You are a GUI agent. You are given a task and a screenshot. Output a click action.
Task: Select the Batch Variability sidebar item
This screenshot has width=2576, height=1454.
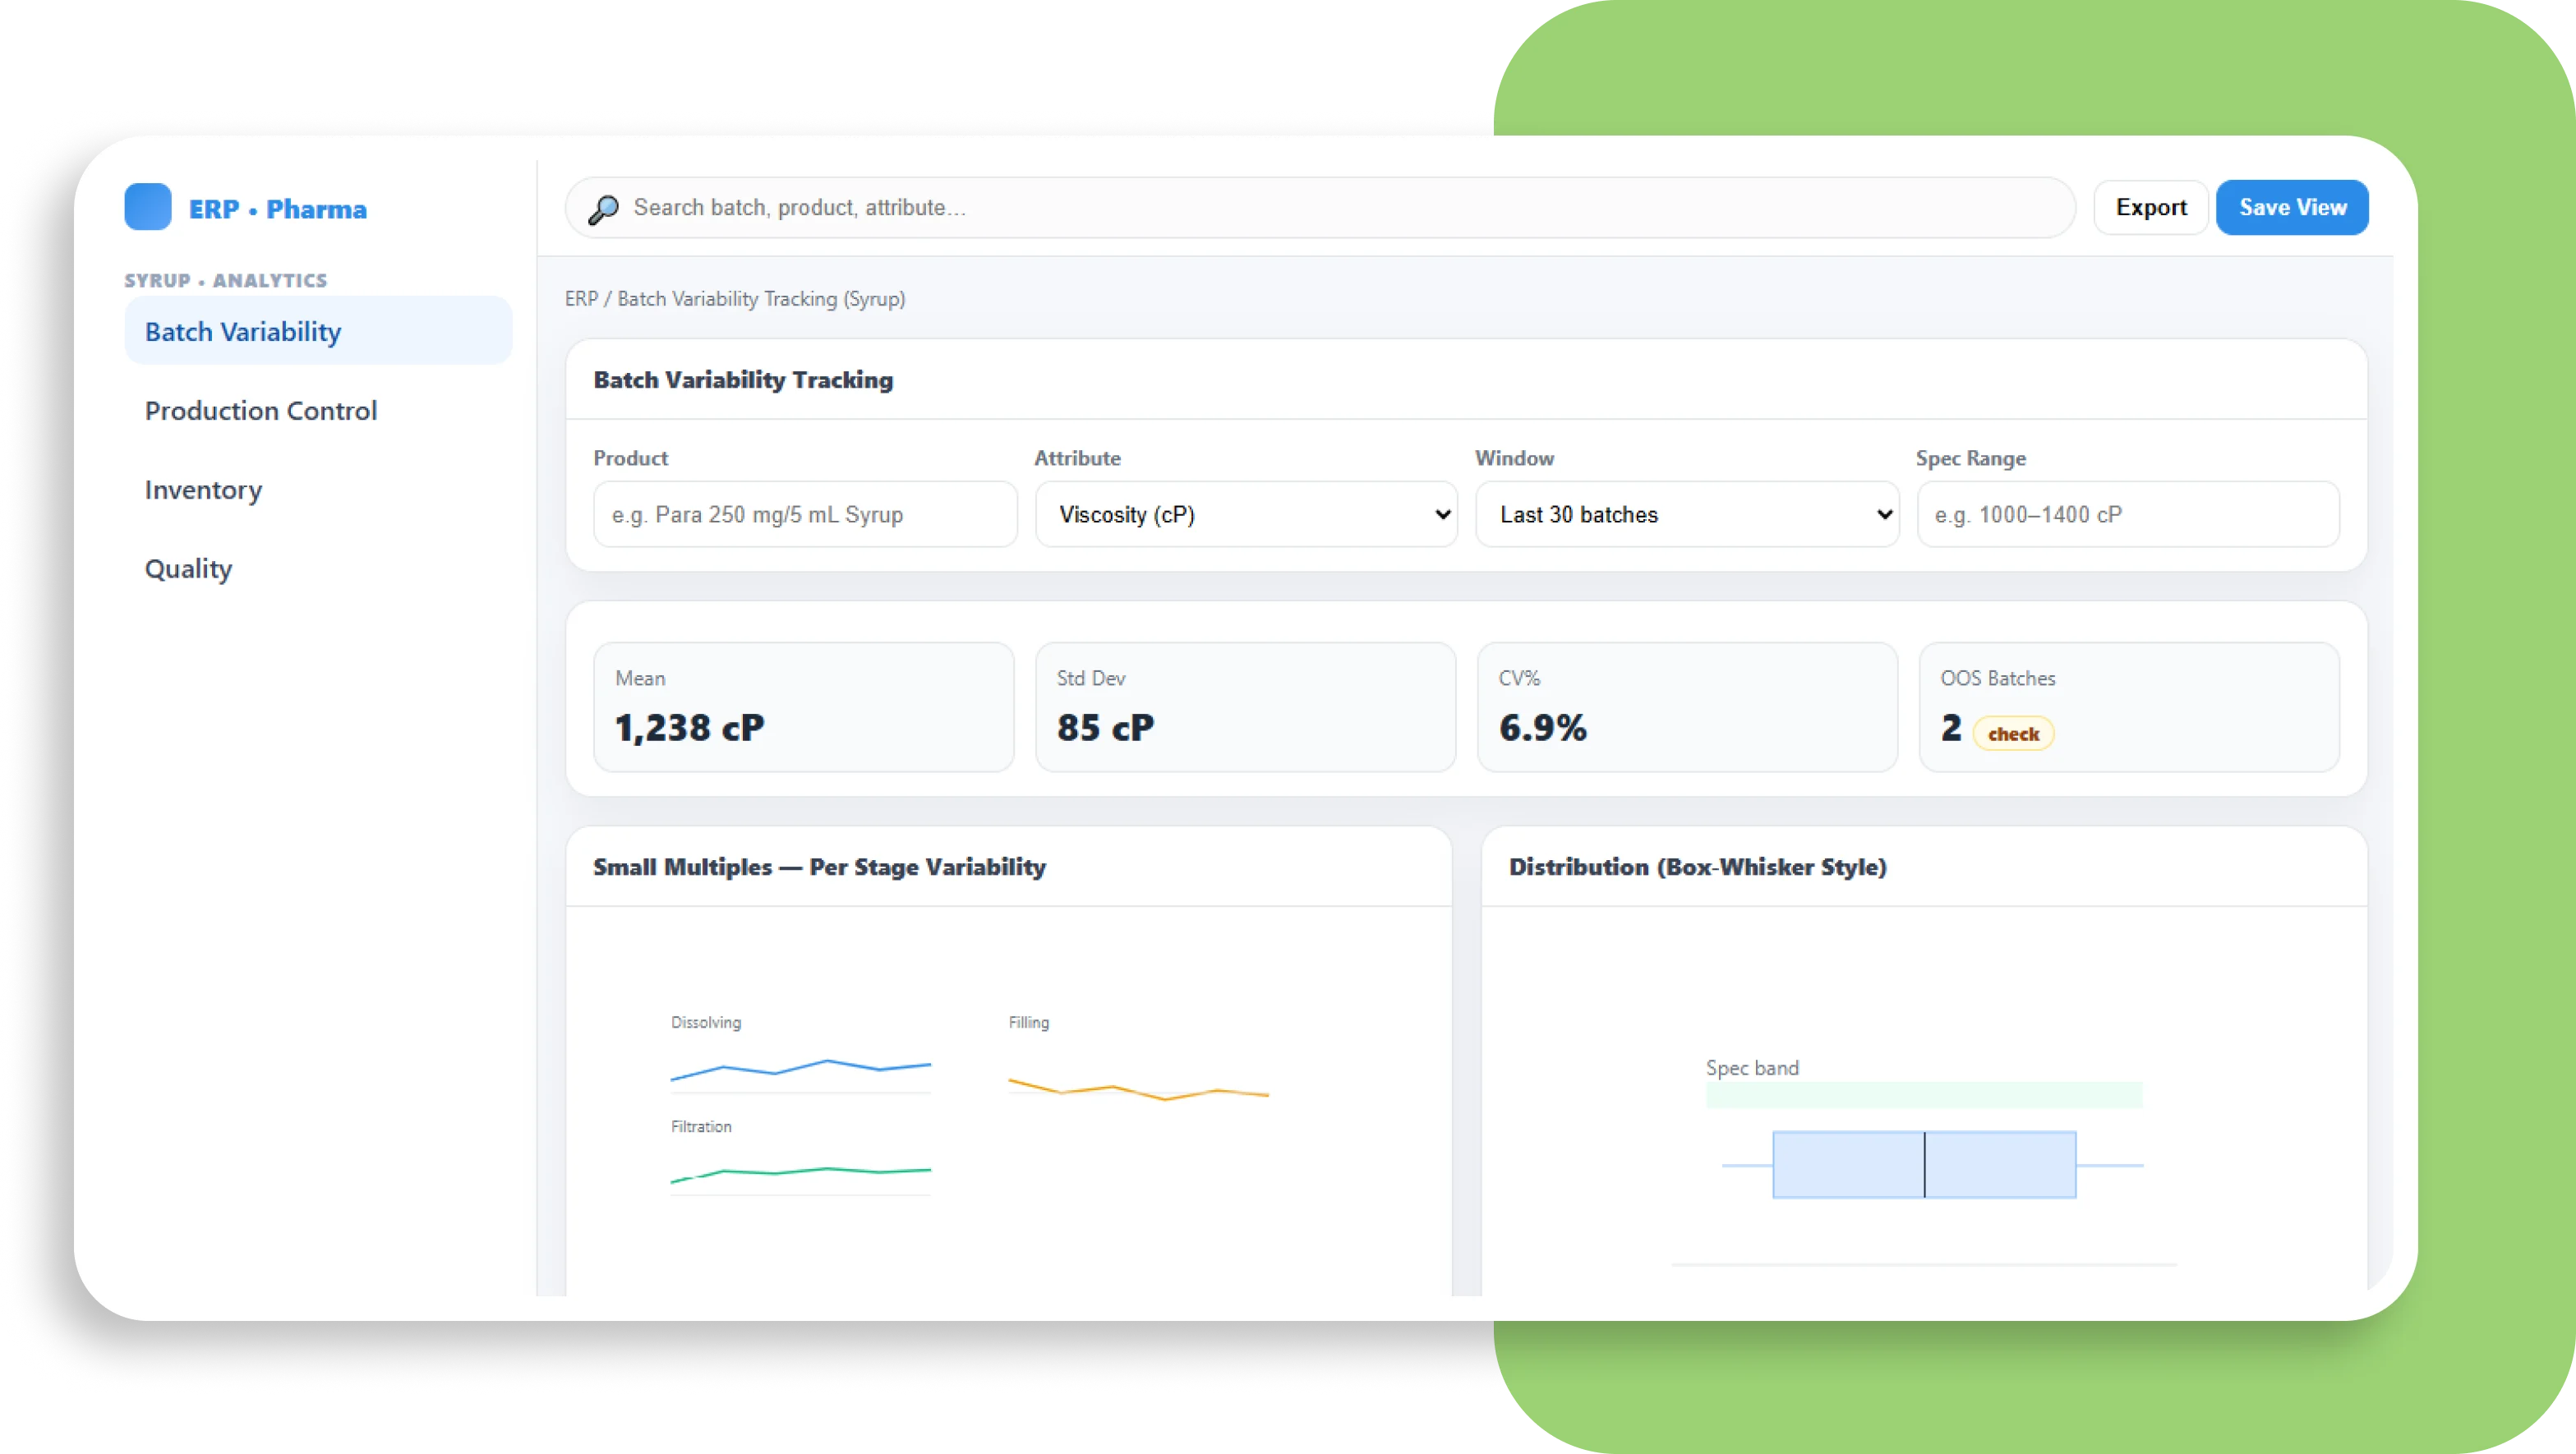pyautogui.click(x=242, y=331)
